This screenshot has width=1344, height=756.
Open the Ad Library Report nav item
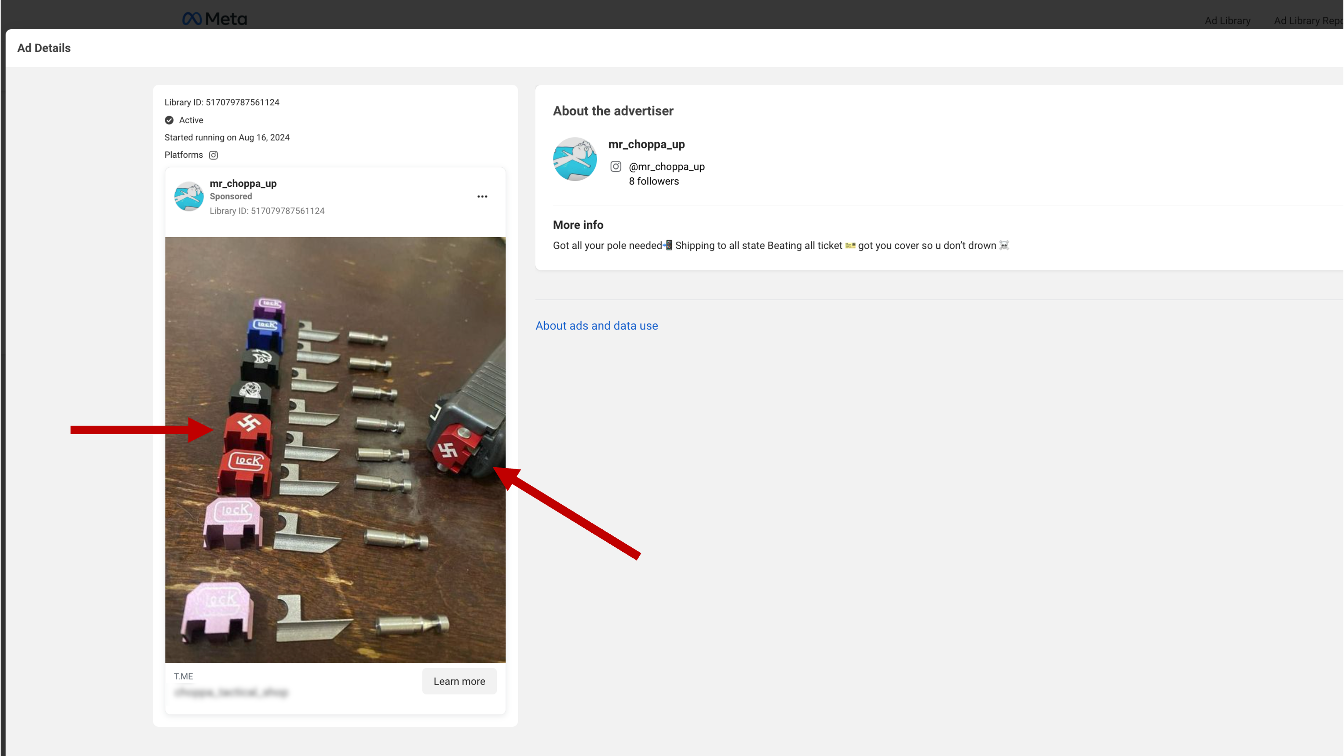coord(1308,20)
